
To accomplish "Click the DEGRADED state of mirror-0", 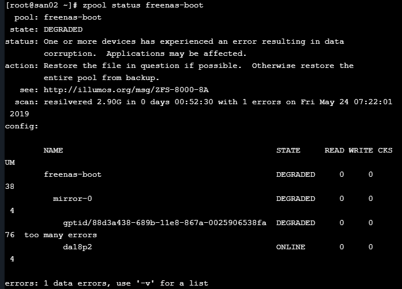I will pyautogui.click(x=296, y=199).
